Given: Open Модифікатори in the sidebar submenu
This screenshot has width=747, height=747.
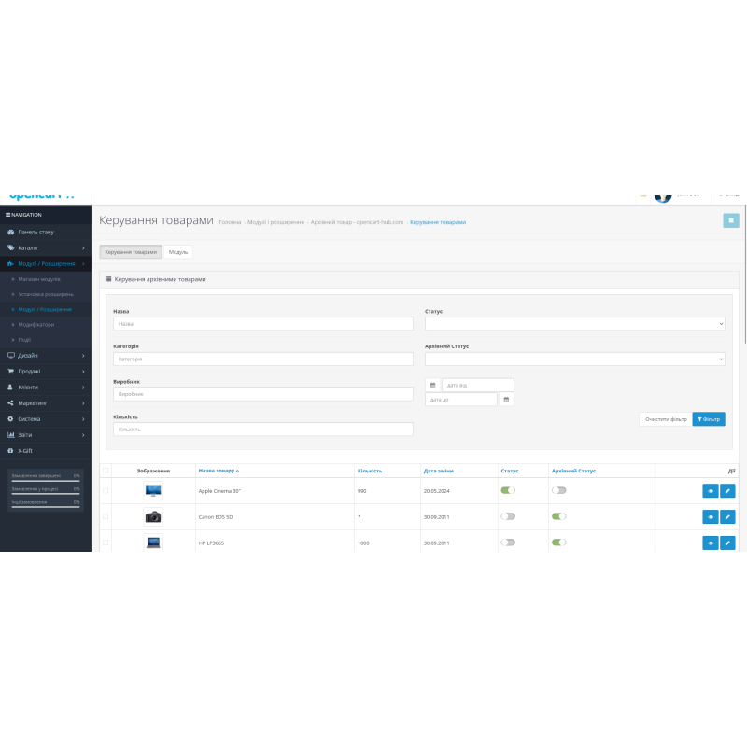Looking at the screenshot, I should [36, 324].
